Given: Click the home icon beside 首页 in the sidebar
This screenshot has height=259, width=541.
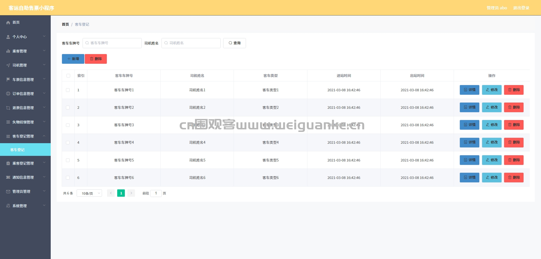Looking at the screenshot, I should click(8, 23).
